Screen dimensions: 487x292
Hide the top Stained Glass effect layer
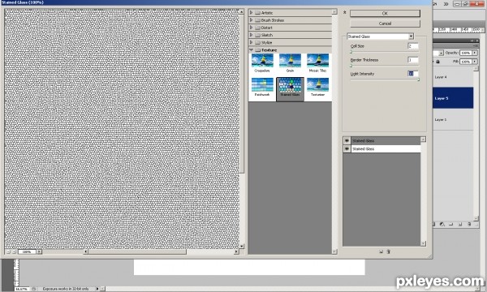(x=347, y=140)
